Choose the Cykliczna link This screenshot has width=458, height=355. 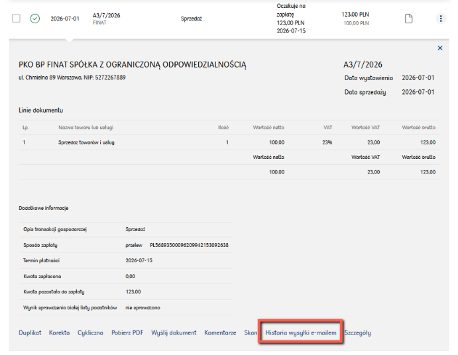(x=90, y=332)
